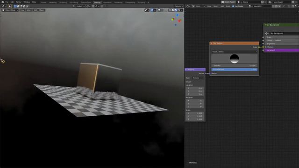The image size is (299, 168).
Task: Open the Help menu
Action: tap(34, 2)
